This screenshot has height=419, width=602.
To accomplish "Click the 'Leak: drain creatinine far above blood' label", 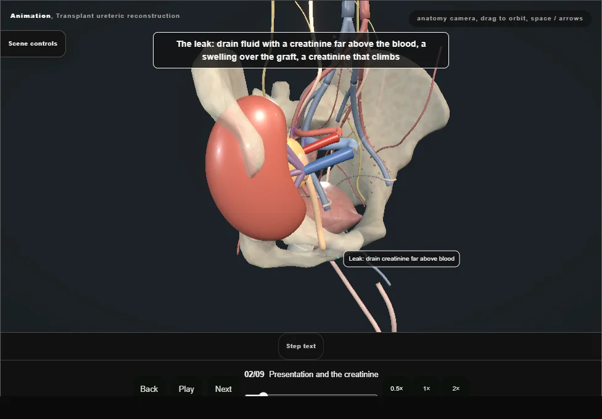I will (x=402, y=259).
